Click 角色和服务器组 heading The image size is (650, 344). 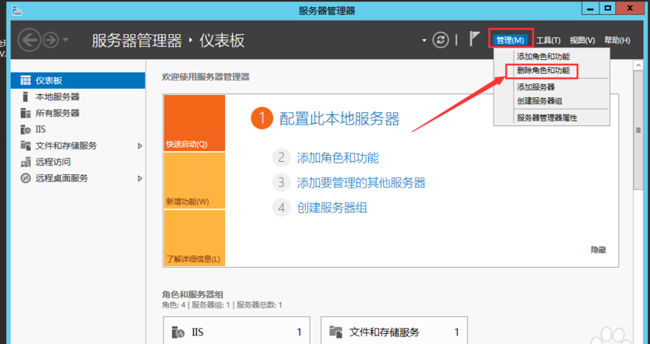coord(193,295)
